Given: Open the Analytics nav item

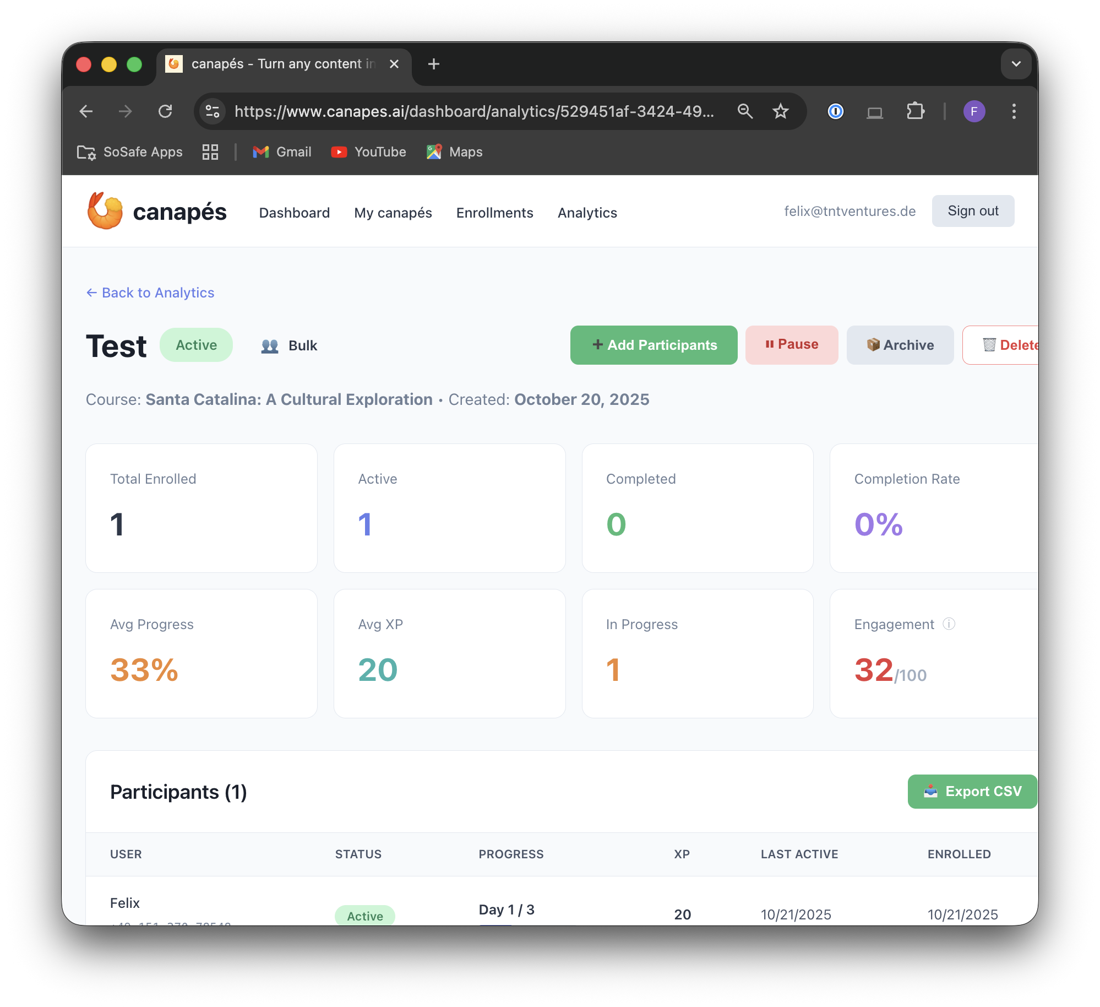Looking at the screenshot, I should tap(587, 213).
